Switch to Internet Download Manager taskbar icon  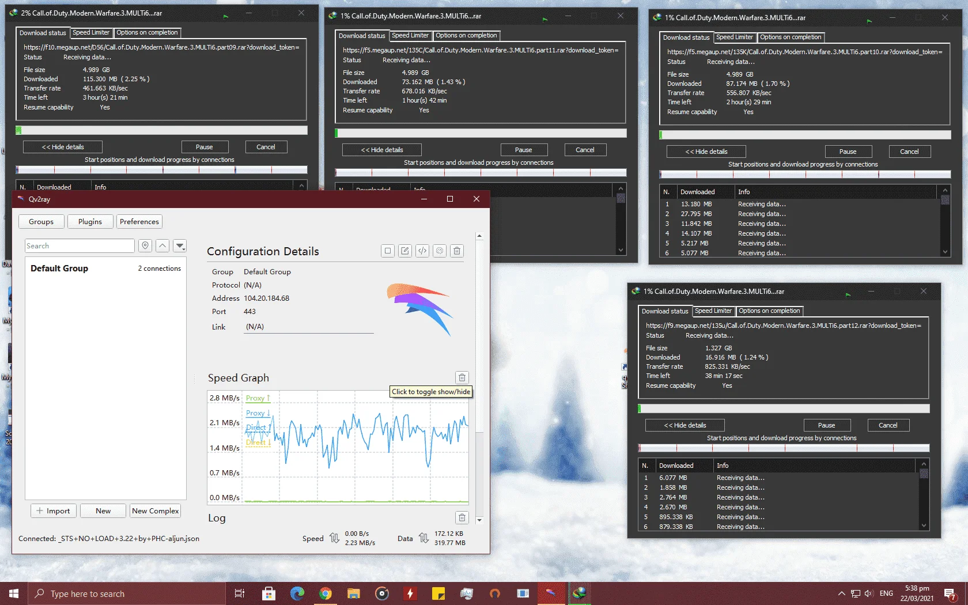point(580,593)
